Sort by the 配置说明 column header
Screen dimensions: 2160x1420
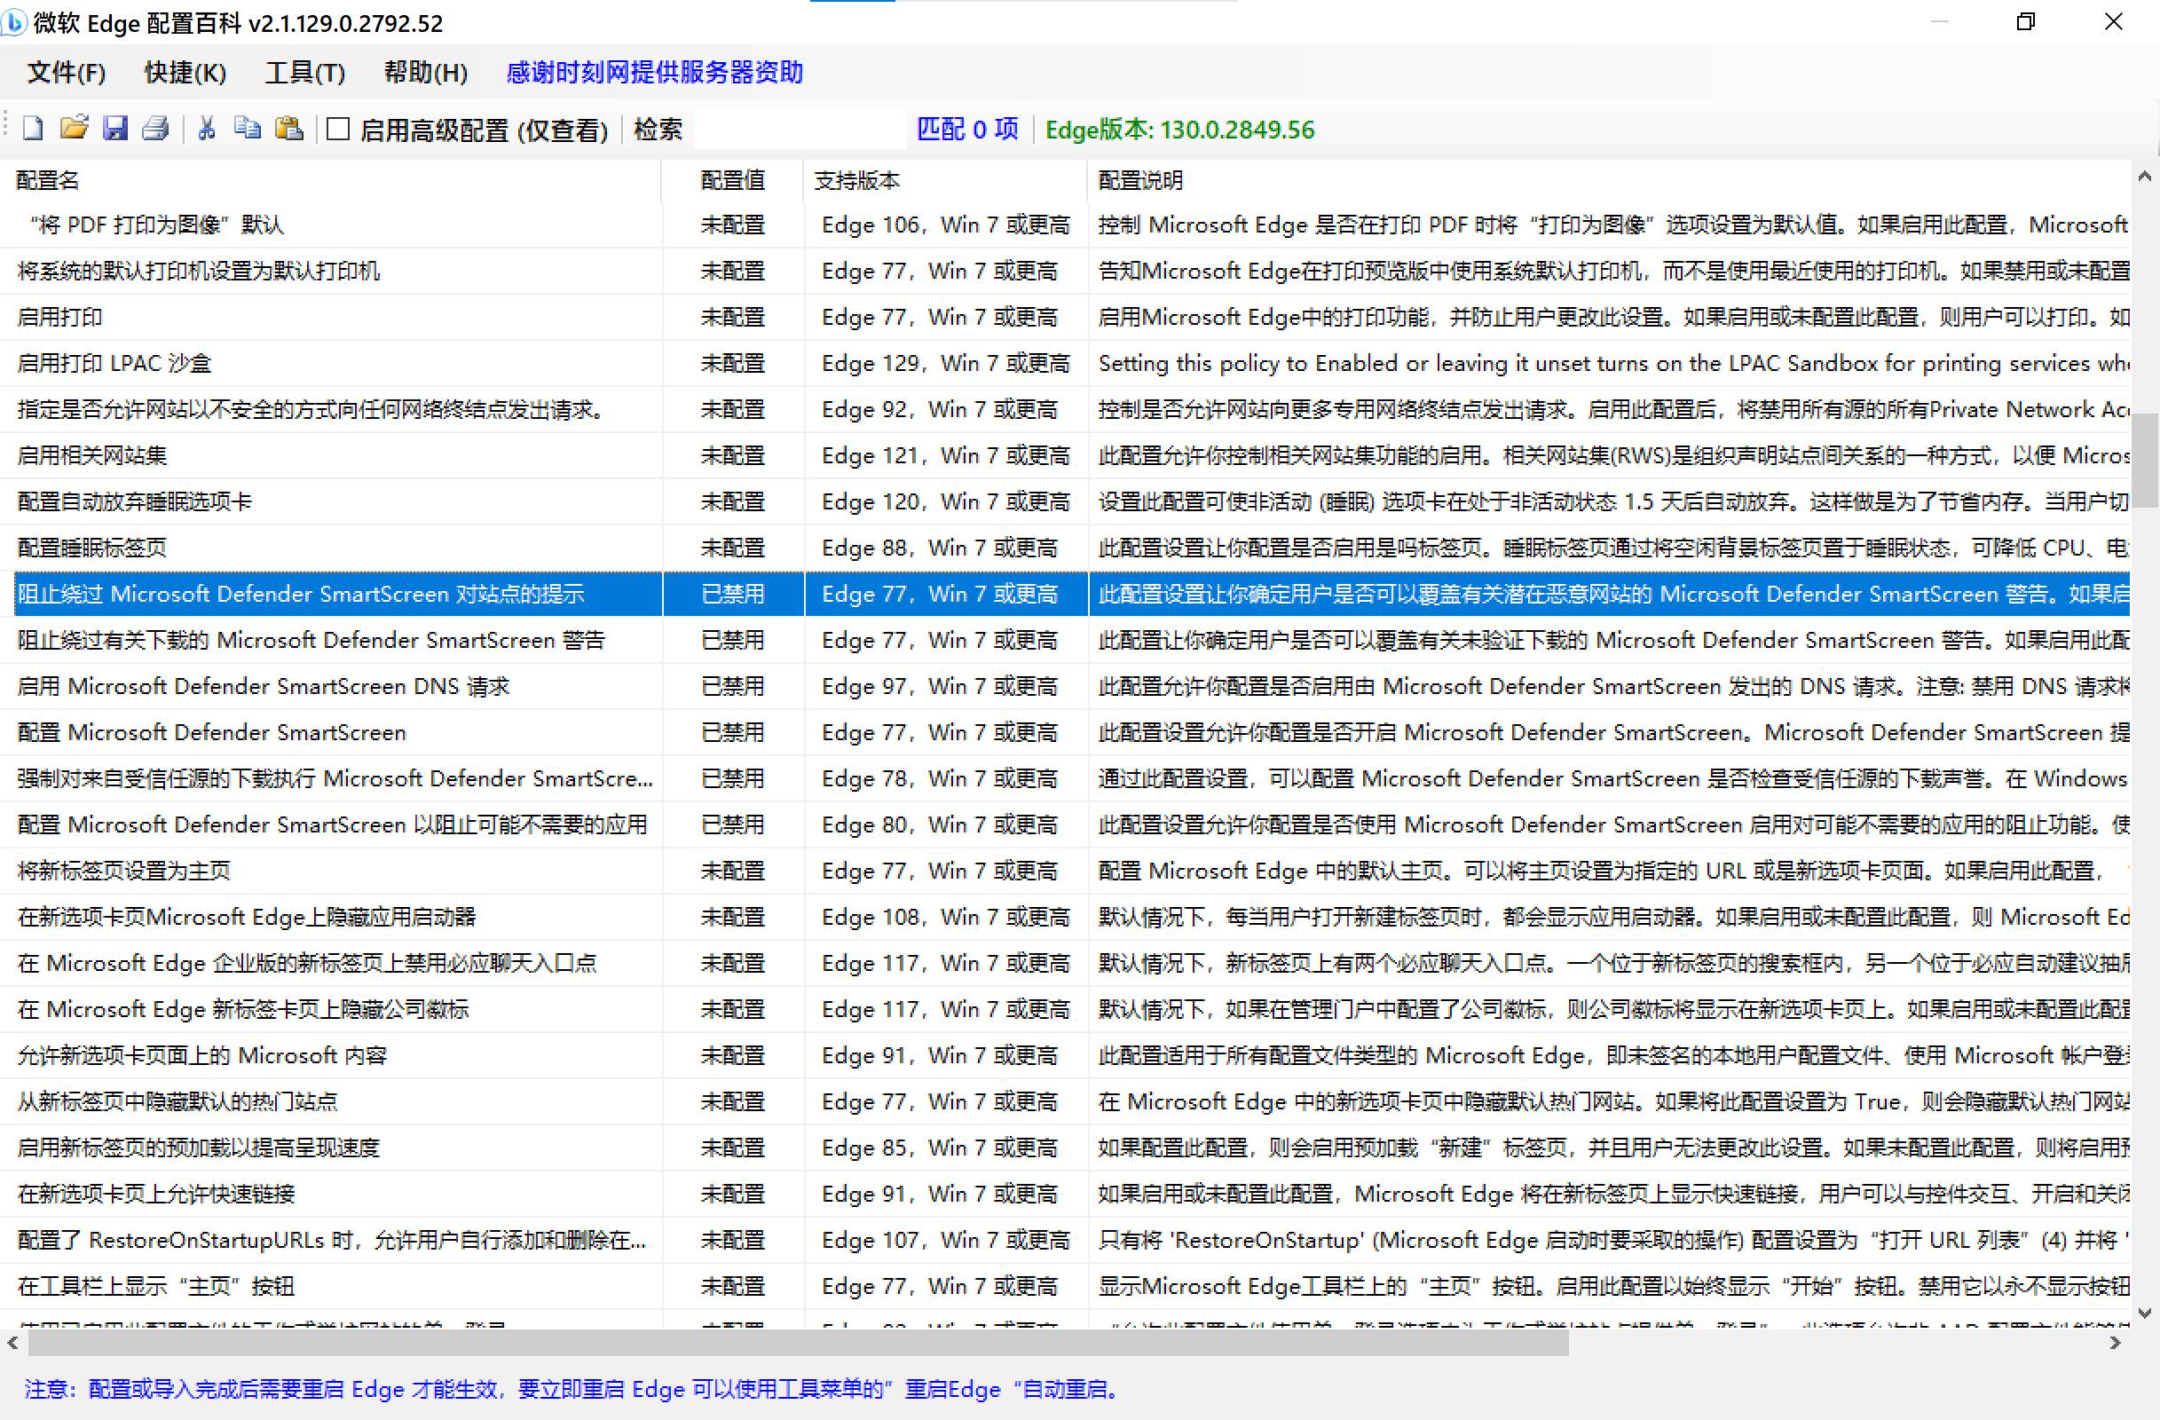click(1608, 180)
